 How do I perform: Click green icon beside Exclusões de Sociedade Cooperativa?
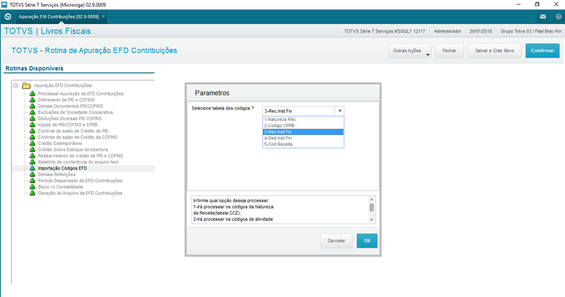[33, 112]
